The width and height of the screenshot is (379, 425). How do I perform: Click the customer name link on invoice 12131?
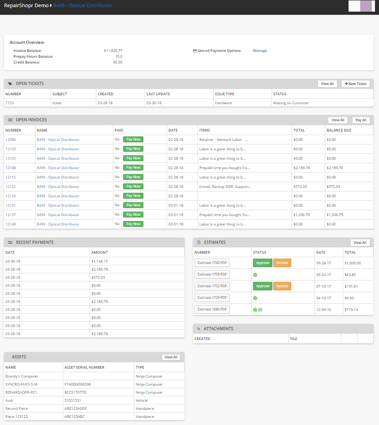58,205
